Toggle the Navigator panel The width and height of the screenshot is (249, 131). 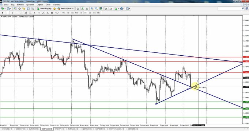click(x=24, y=8)
